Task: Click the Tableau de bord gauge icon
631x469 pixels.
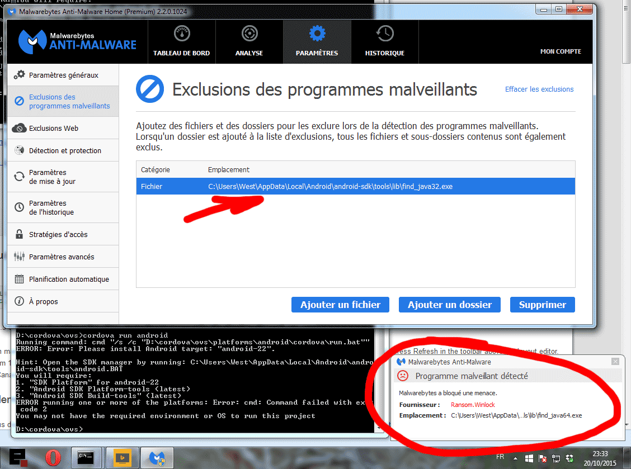Action: (x=182, y=34)
